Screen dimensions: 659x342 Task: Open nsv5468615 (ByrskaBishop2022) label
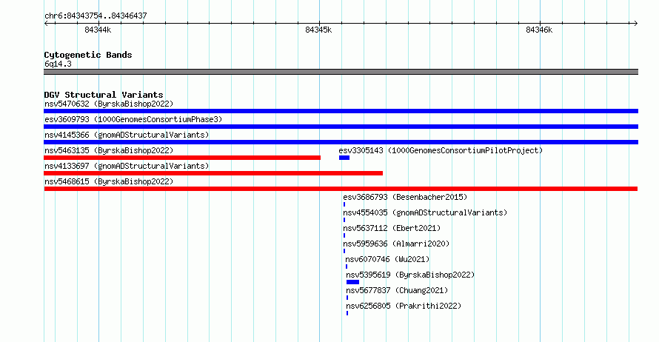click(x=109, y=181)
